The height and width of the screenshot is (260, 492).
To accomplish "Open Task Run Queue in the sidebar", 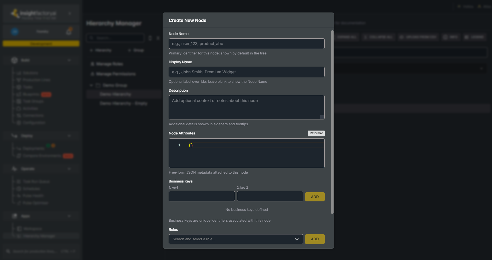I will click(x=33, y=182).
